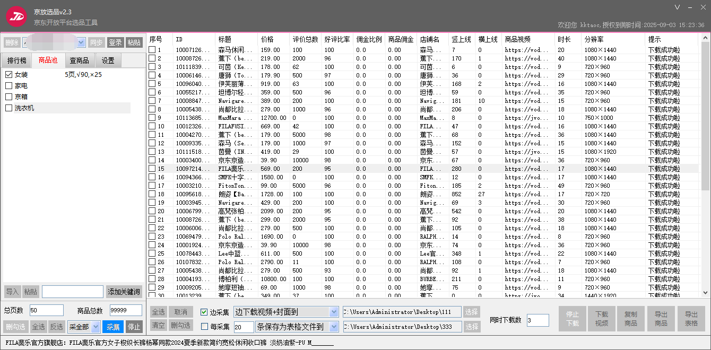Tick the checkbox for table row 28
Screen dimensions: 711x350
(x=152, y=279)
